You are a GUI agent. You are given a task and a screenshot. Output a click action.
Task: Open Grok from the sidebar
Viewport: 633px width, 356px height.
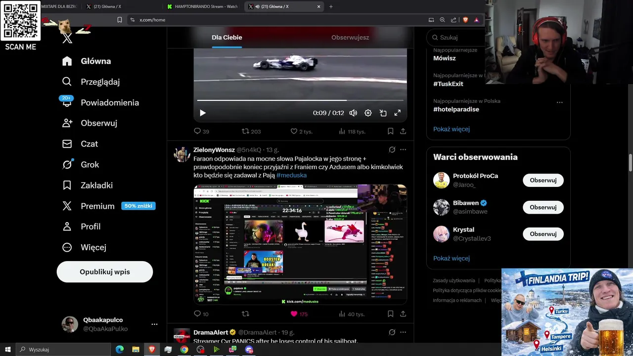point(81,165)
